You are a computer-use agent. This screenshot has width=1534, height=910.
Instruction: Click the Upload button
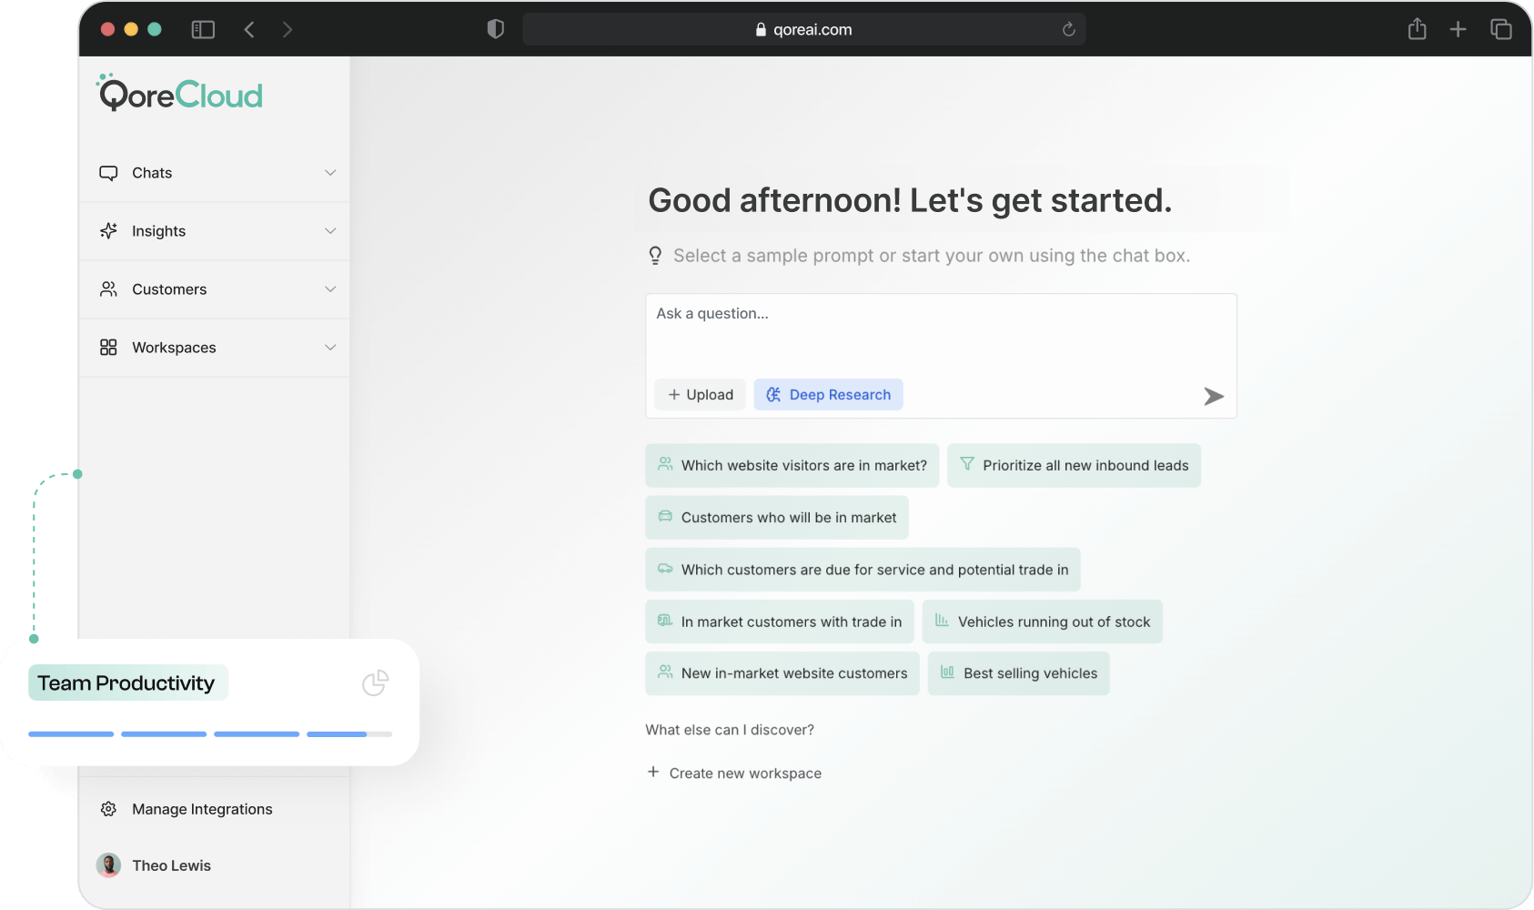(x=700, y=395)
